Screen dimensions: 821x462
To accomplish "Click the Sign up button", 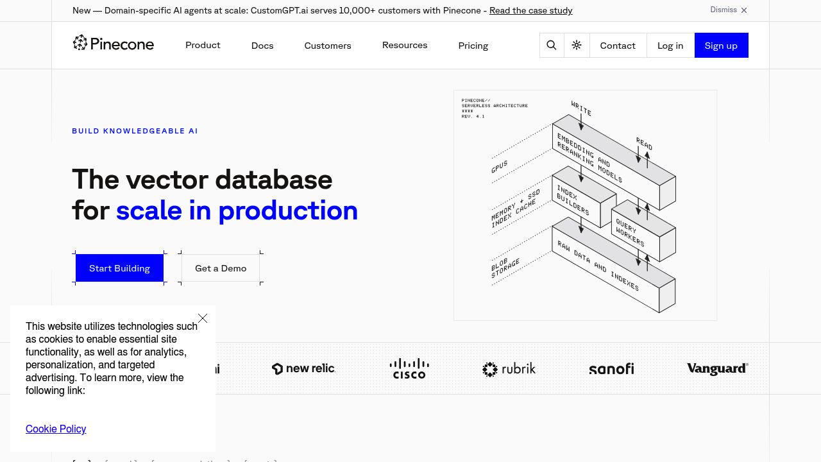I will pos(721,45).
